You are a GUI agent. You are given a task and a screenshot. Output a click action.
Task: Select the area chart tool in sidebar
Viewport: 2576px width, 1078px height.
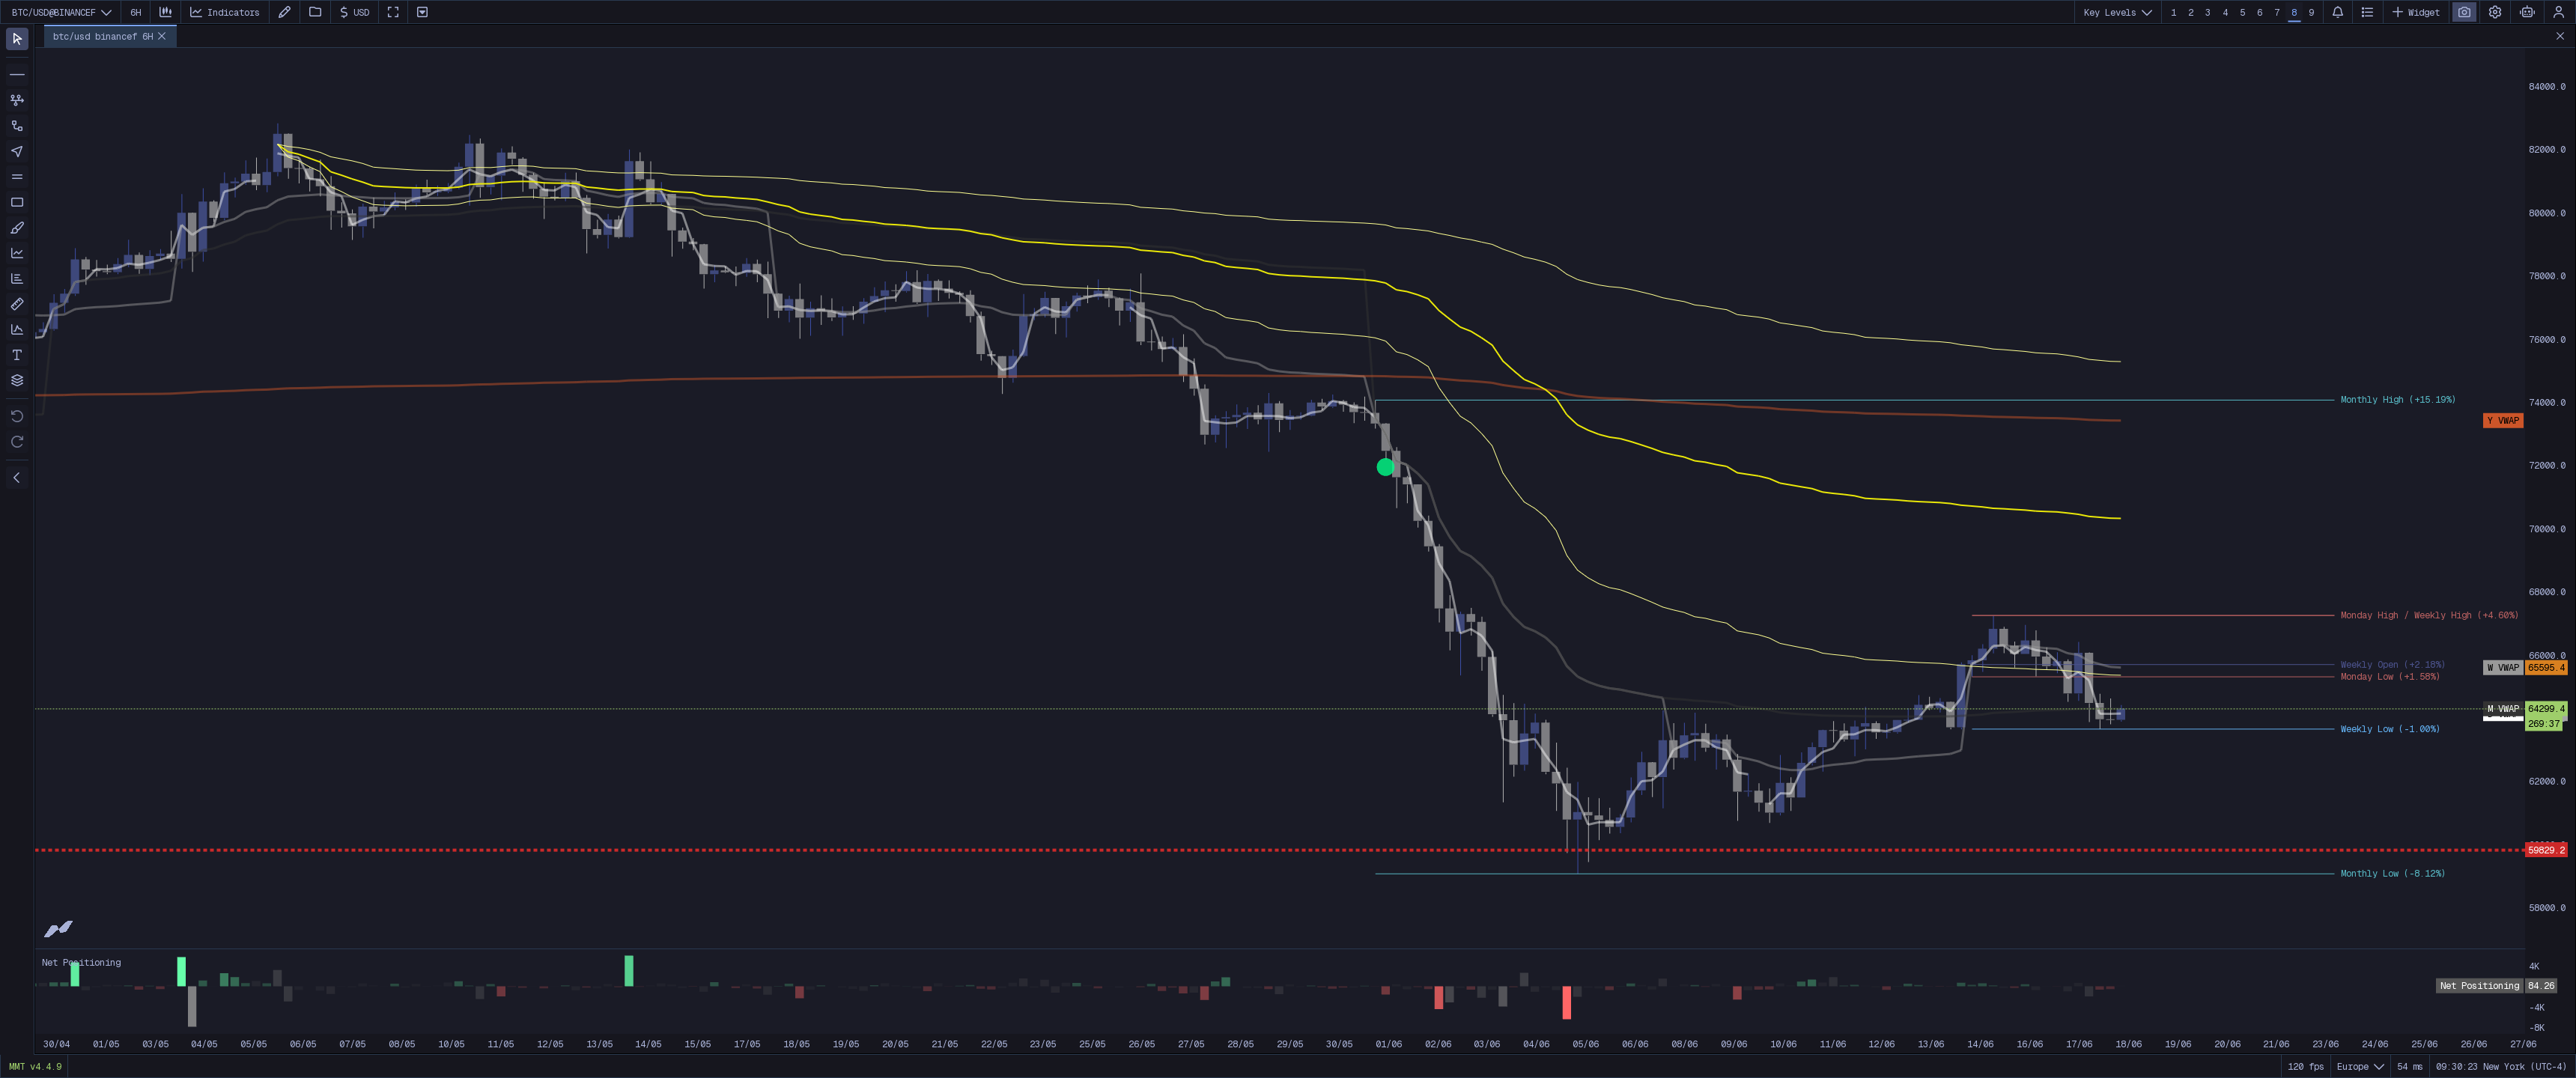17,329
